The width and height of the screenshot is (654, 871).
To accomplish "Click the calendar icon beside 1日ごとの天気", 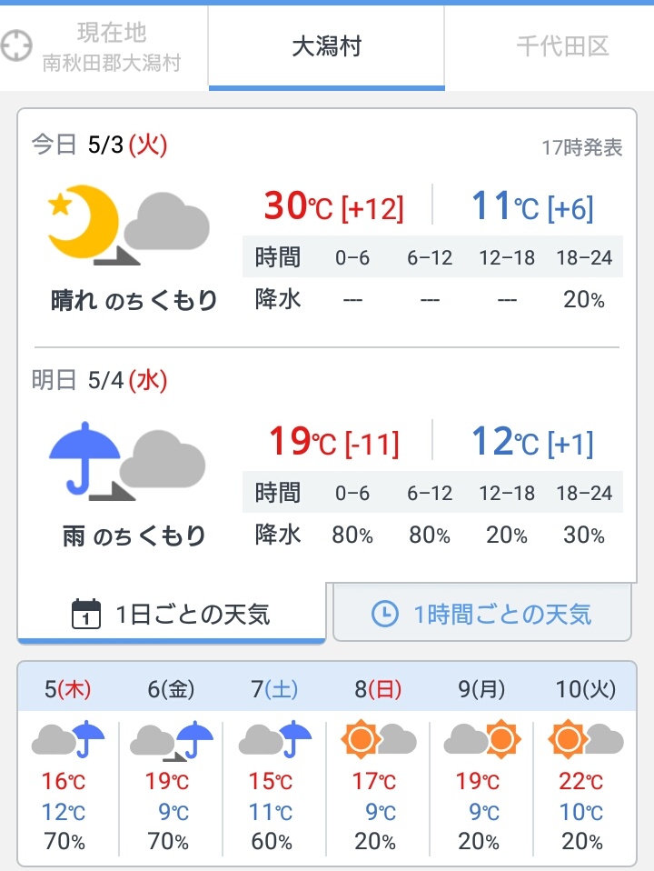I will click(86, 614).
